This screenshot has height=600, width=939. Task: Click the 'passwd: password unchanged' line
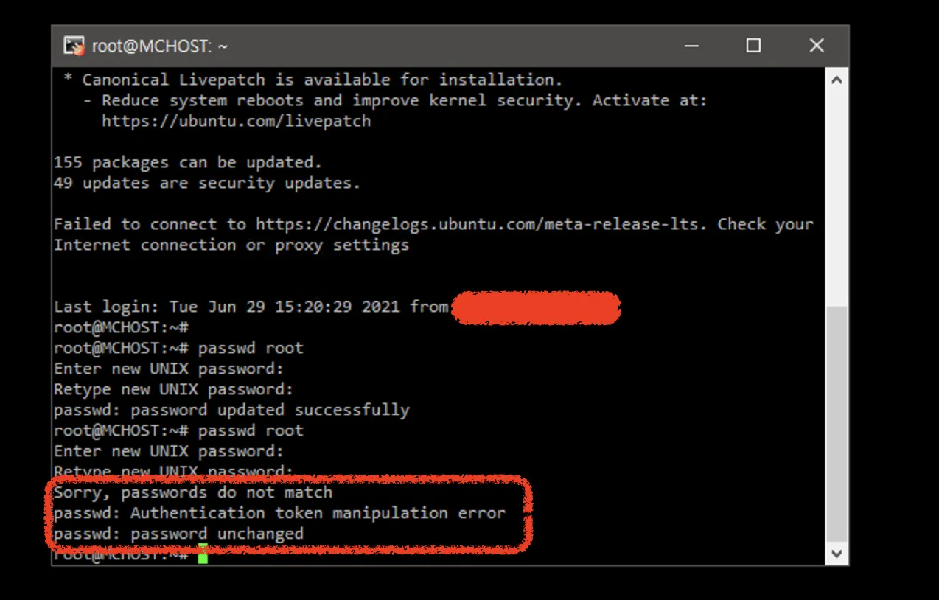(x=178, y=534)
